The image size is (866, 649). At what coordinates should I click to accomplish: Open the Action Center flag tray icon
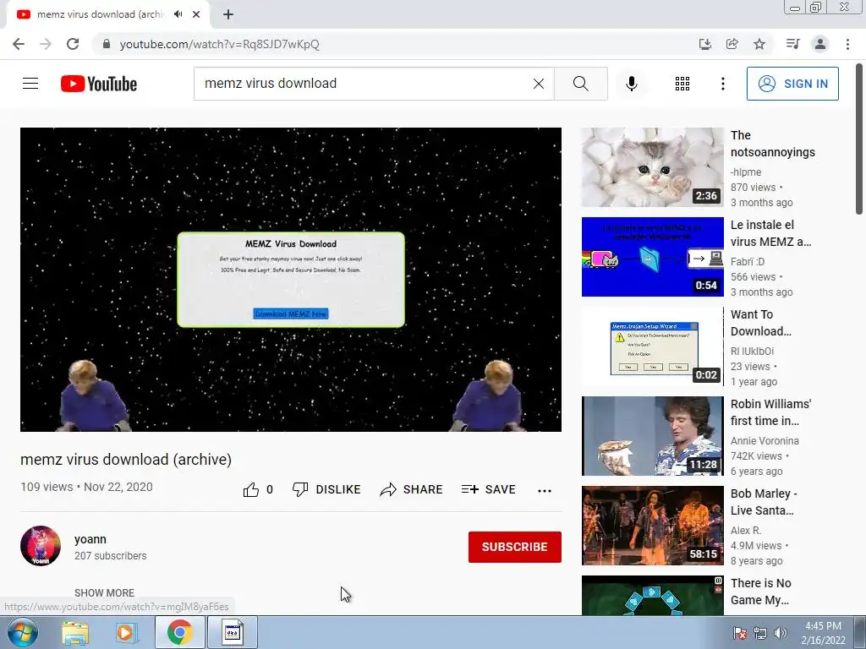coord(740,633)
